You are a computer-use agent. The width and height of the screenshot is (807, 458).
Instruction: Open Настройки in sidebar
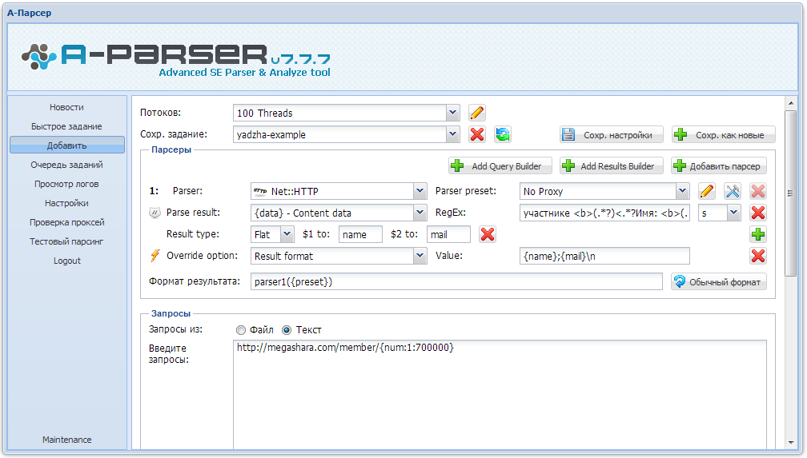[67, 203]
